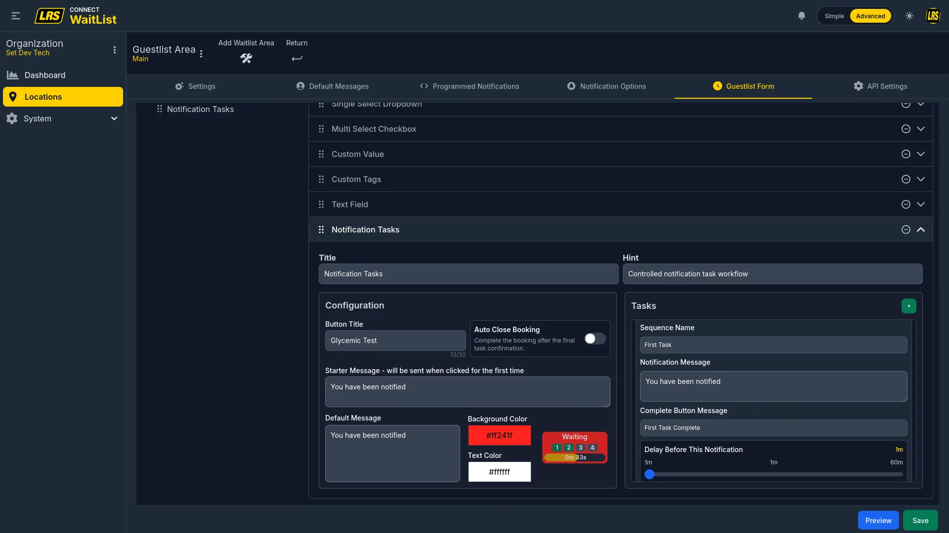This screenshot has height=533, width=949.
Task: Click the Title input field
Action: 469,274
